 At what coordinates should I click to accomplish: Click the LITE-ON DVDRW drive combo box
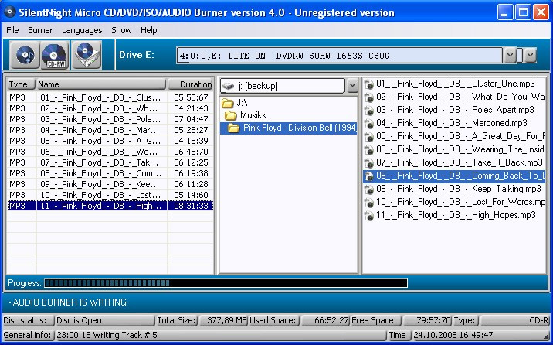pyautogui.click(x=339, y=56)
